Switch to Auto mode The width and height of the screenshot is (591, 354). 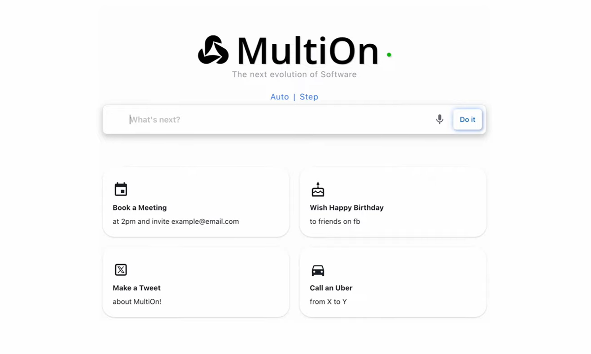tap(280, 97)
